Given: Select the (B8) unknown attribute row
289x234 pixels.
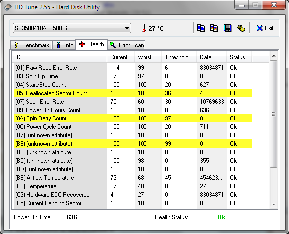Looking at the screenshot, I should pos(133,144).
